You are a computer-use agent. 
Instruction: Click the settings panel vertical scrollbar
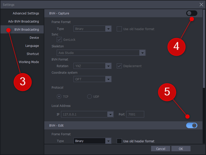click(x=204, y=49)
